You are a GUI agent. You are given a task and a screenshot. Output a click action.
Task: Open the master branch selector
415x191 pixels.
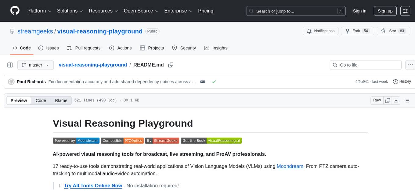coord(35,65)
